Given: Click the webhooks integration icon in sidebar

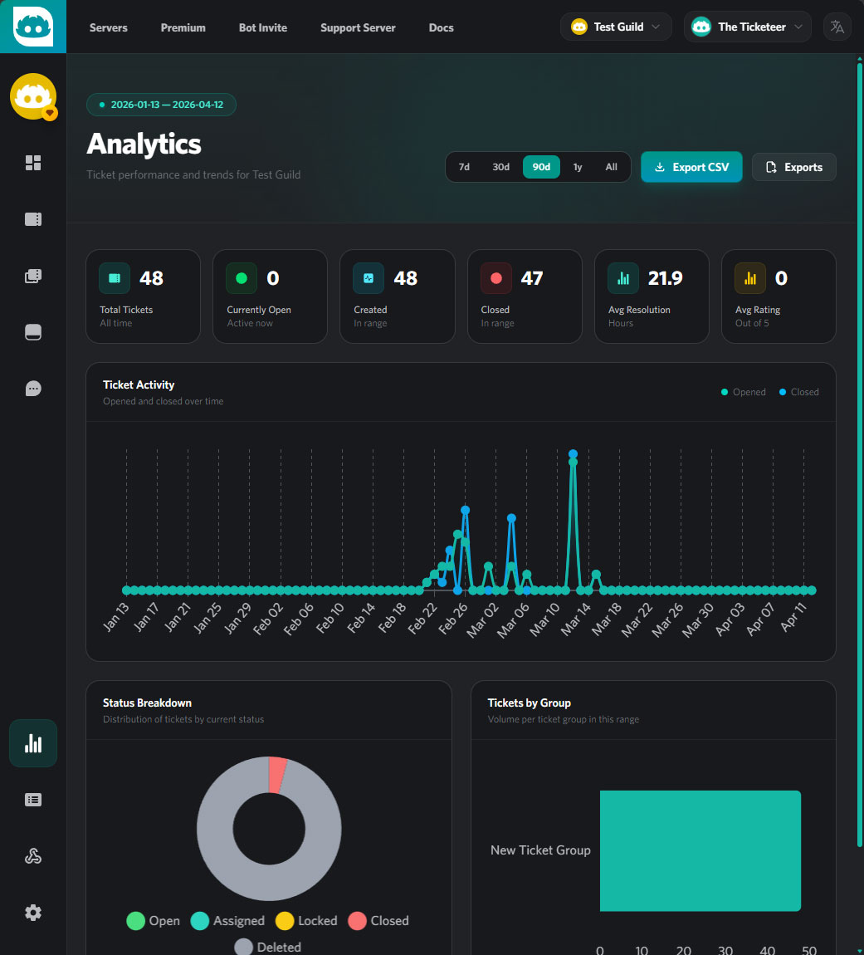Looking at the screenshot, I should 32,855.
